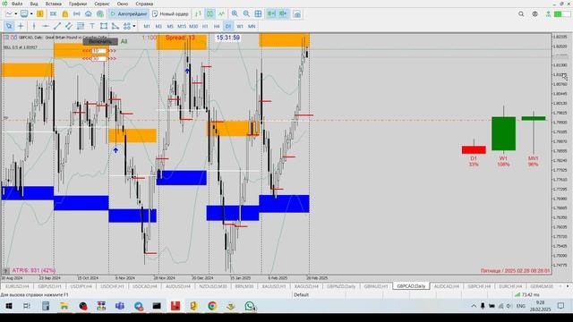
Task: Zoom in on the chart
Action: (235, 14)
